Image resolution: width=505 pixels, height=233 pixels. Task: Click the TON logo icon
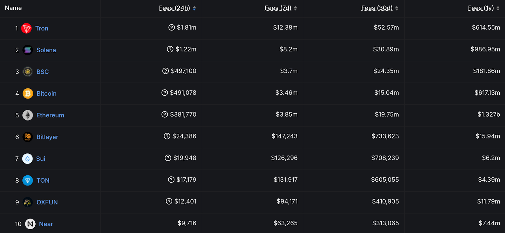[x=28, y=180]
